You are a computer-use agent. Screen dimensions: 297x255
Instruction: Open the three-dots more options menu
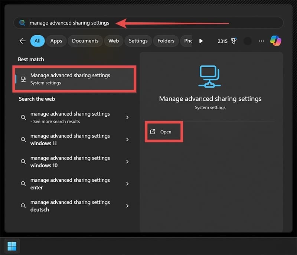point(261,41)
